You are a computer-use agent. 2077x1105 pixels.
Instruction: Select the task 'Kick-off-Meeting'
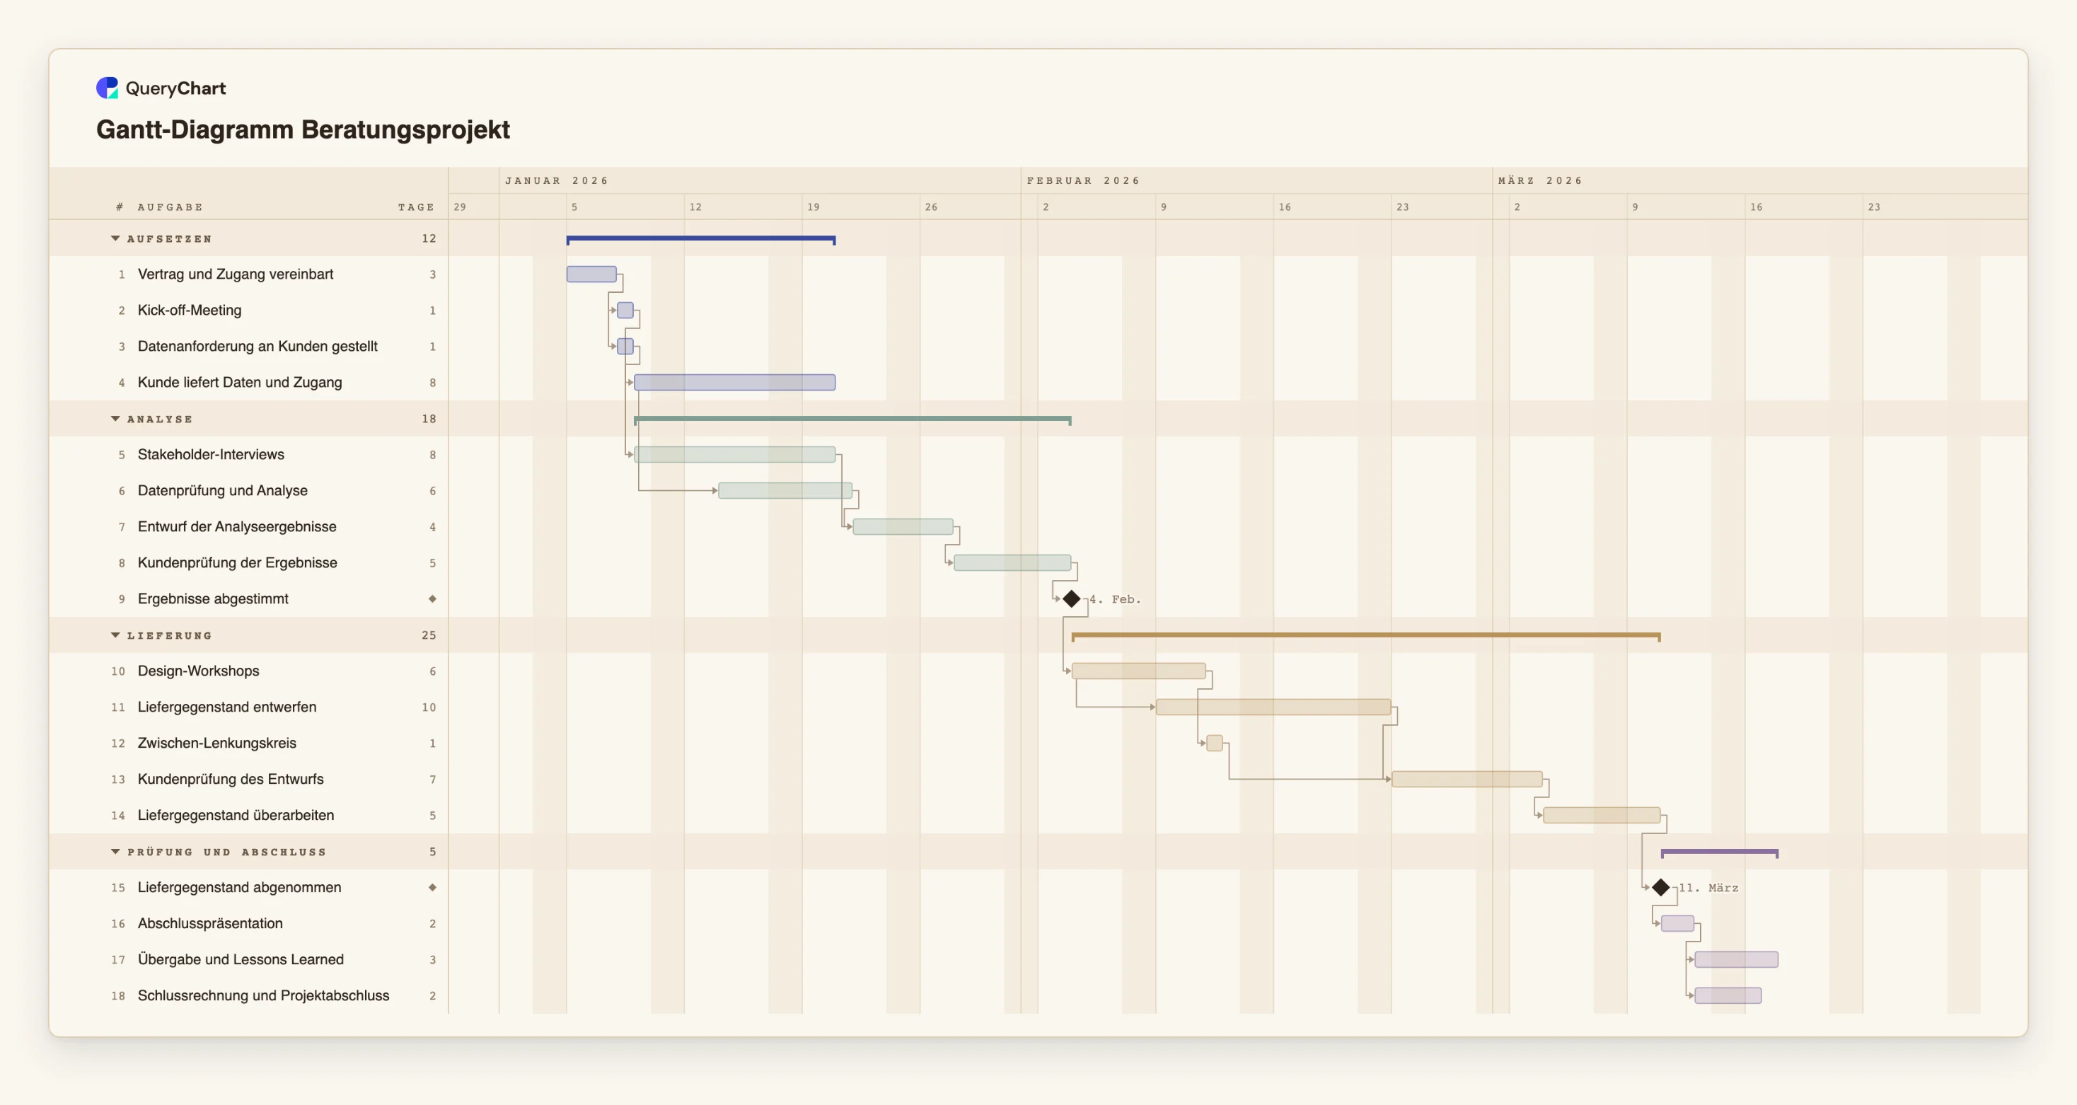[190, 311]
